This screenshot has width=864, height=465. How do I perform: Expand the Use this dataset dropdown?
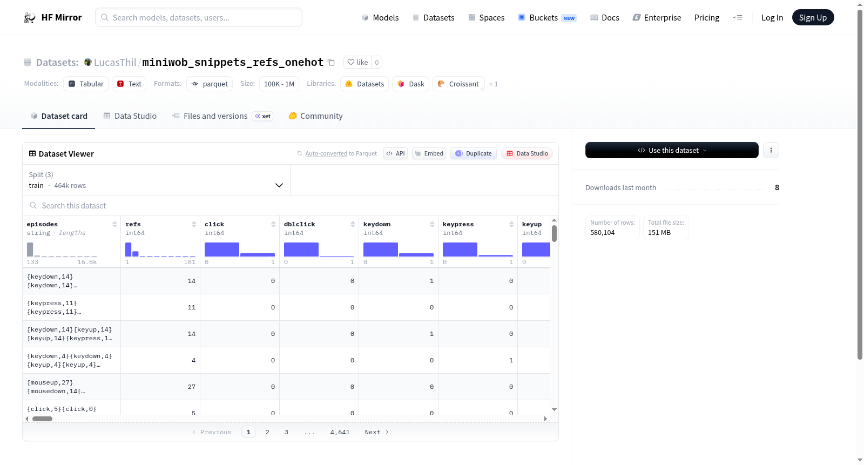coord(672,150)
